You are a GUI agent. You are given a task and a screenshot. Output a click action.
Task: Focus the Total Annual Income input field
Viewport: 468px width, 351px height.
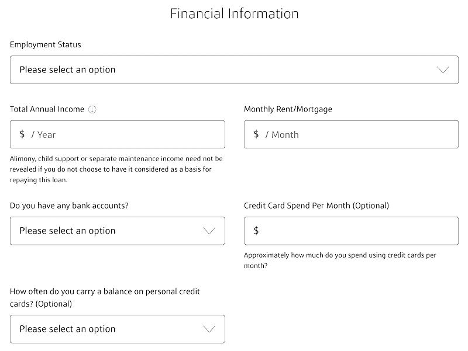pyautogui.click(x=118, y=134)
